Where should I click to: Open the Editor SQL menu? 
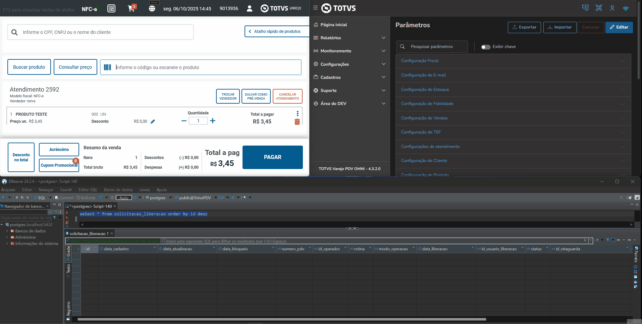click(x=88, y=190)
